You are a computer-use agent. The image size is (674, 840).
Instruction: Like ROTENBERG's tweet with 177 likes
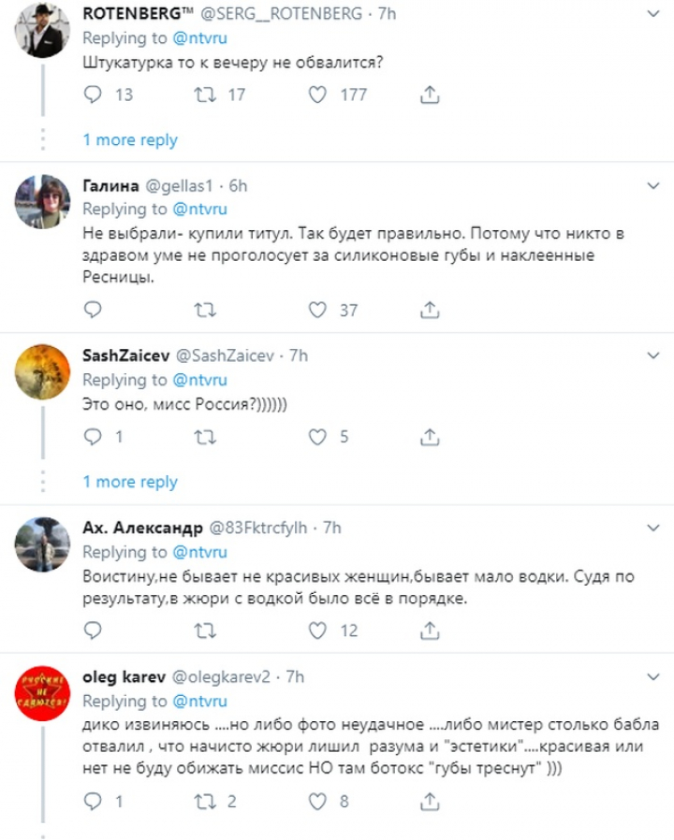pos(317,94)
